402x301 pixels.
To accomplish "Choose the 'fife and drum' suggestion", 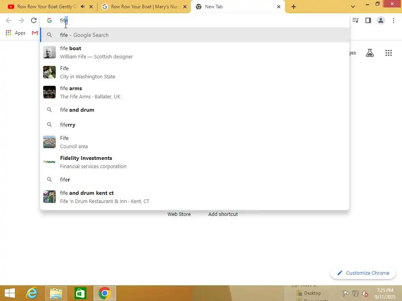I will [x=195, y=110].
